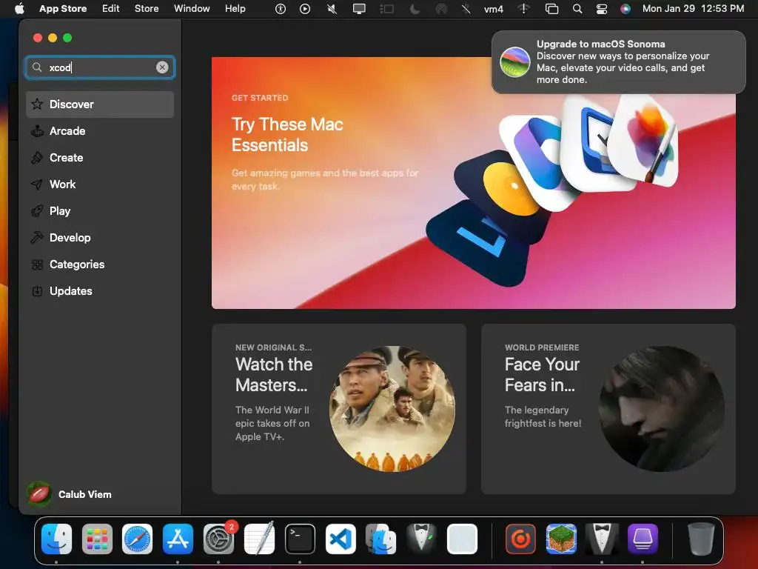The image size is (758, 569).
Task: Open the Watch the Masters story card
Action: click(339, 409)
